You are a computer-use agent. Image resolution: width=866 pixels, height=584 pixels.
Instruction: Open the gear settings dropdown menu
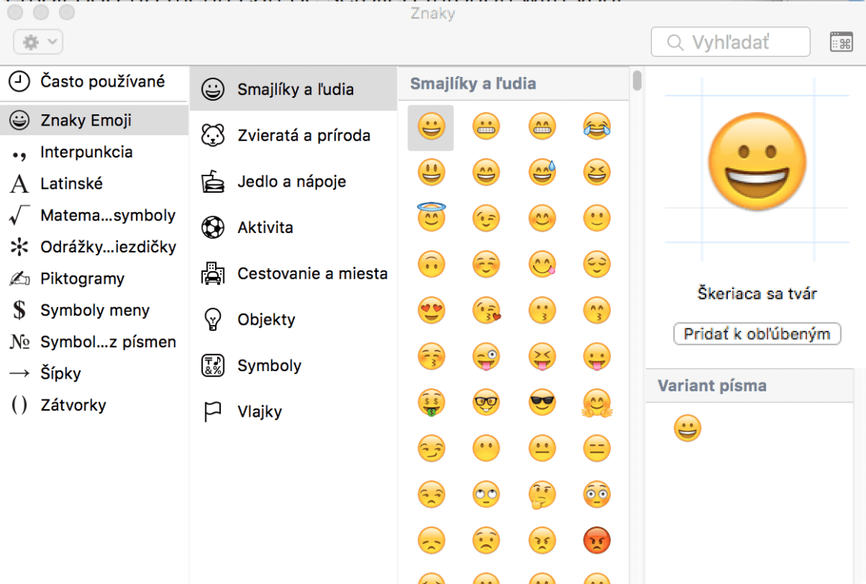tap(38, 43)
